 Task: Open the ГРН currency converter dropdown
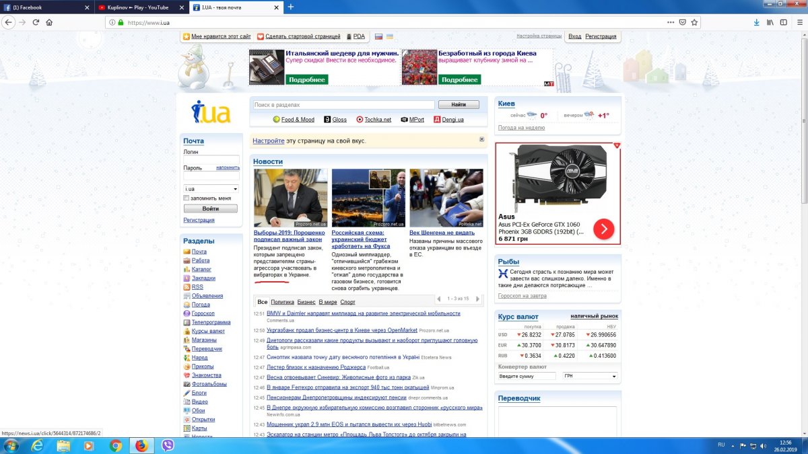pos(590,376)
